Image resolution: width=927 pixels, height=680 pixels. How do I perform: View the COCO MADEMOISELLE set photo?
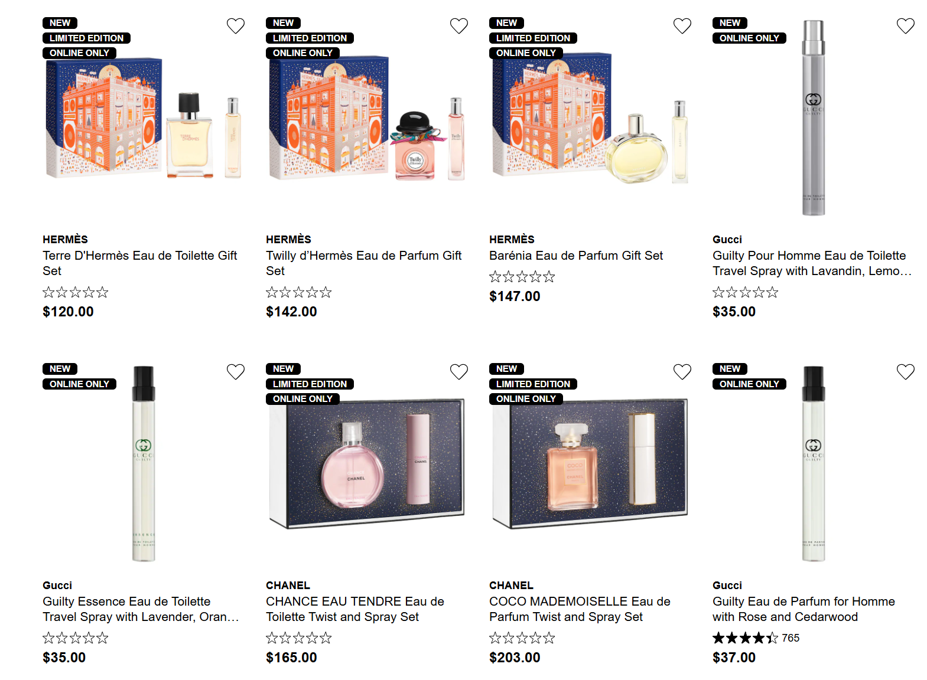click(x=590, y=464)
